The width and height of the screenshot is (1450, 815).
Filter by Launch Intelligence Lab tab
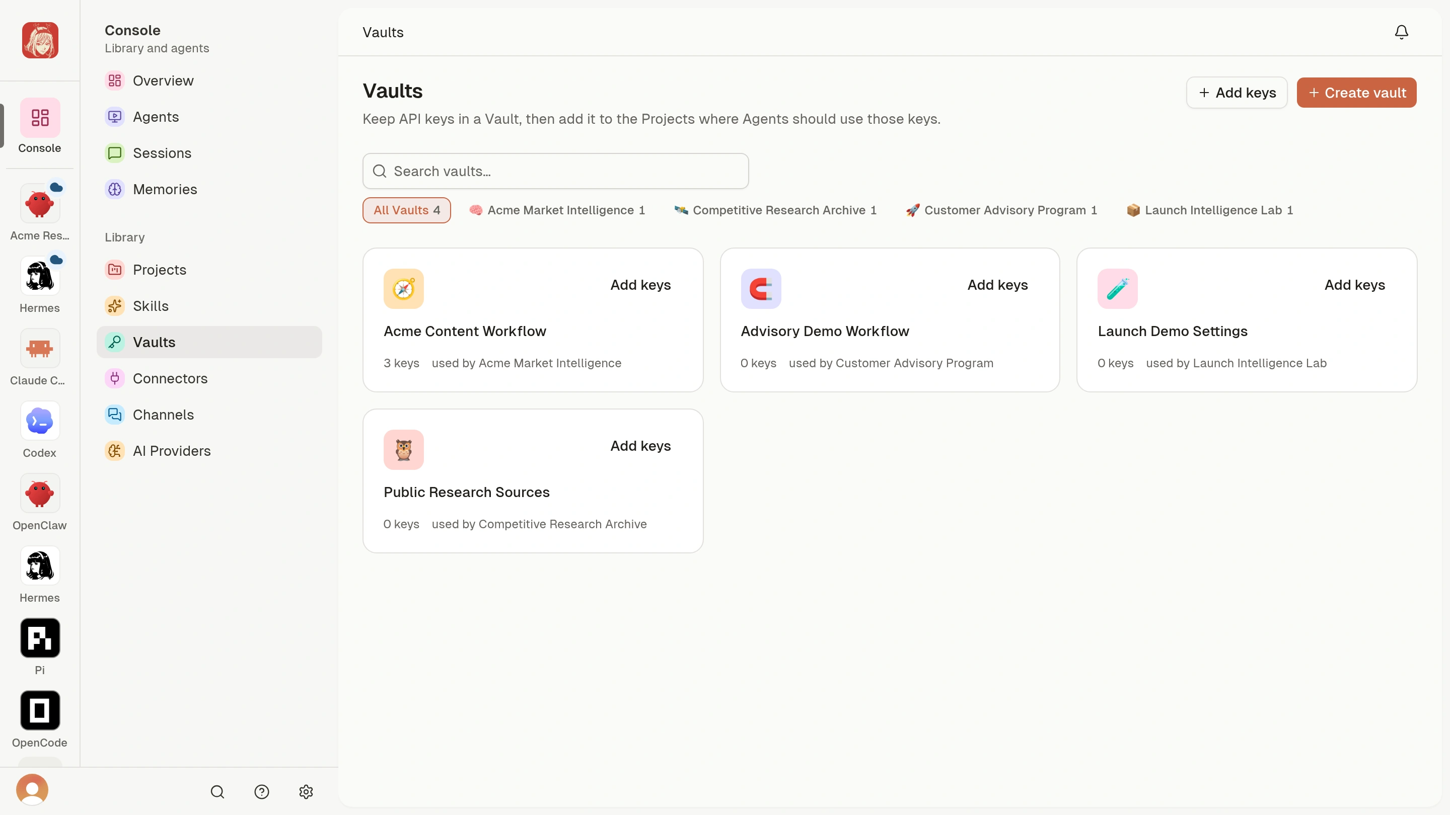tap(1210, 210)
